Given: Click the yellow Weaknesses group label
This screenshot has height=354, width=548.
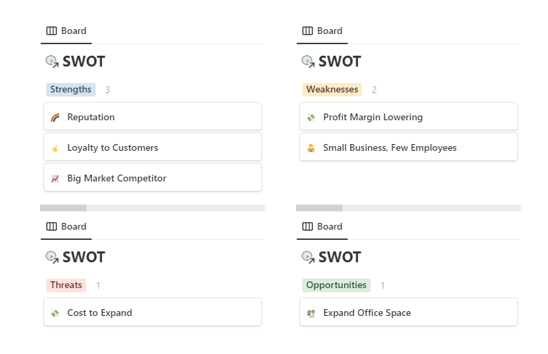Looking at the screenshot, I should (332, 90).
